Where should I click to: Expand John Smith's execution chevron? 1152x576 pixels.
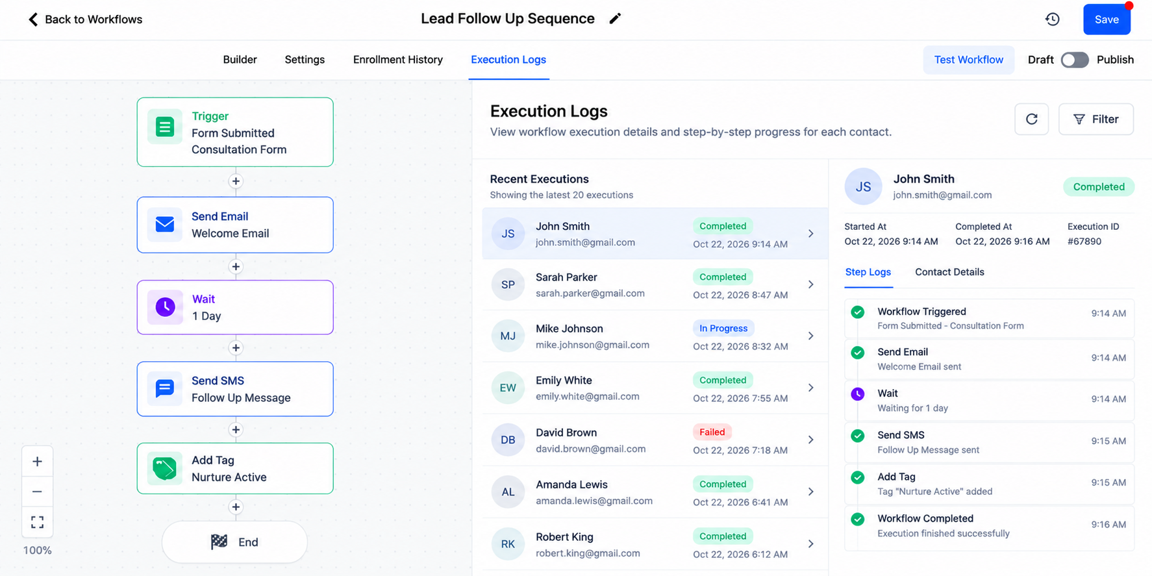click(810, 234)
